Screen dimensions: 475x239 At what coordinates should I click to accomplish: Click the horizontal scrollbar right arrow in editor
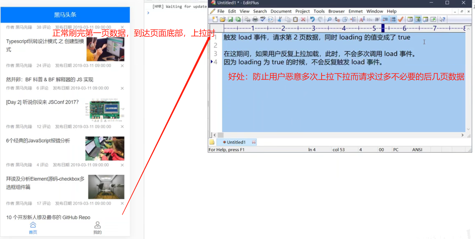pos(462,135)
